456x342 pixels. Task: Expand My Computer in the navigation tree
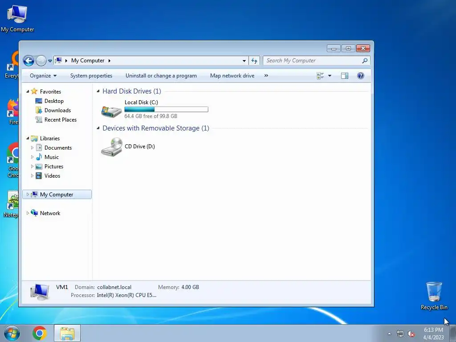pyautogui.click(x=28, y=194)
